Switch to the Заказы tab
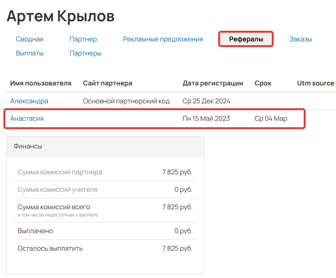Viewport: 336px width, 278px height. click(x=300, y=39)
